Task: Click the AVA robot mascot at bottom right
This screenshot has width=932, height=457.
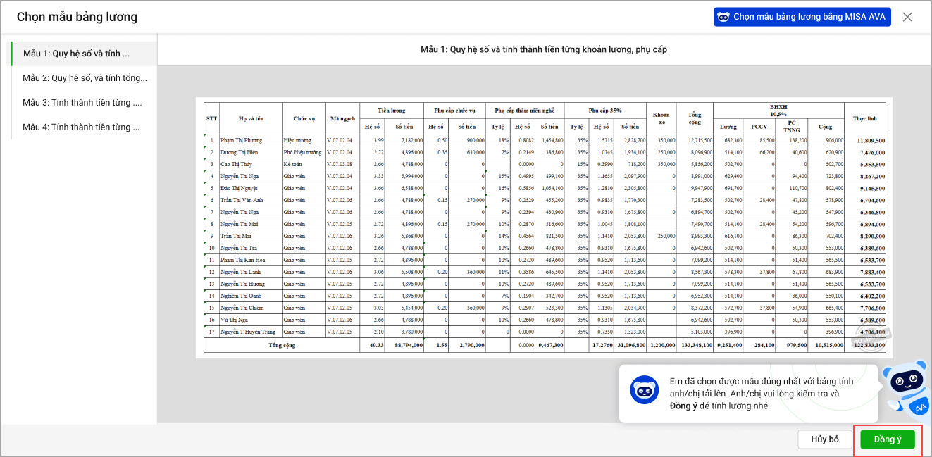Action: [x=907, y=389]
